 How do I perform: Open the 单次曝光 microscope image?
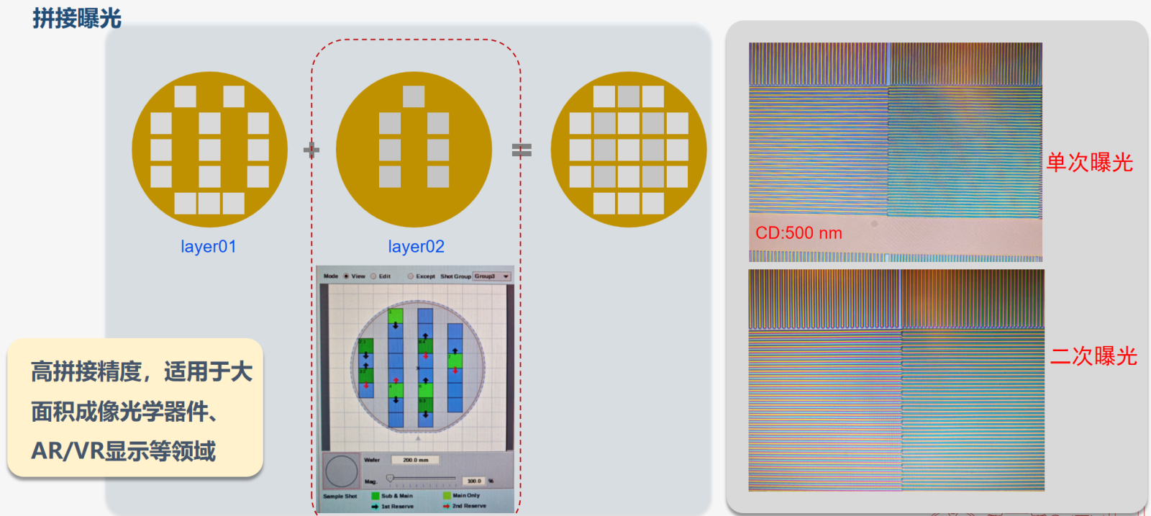point(896,151)
